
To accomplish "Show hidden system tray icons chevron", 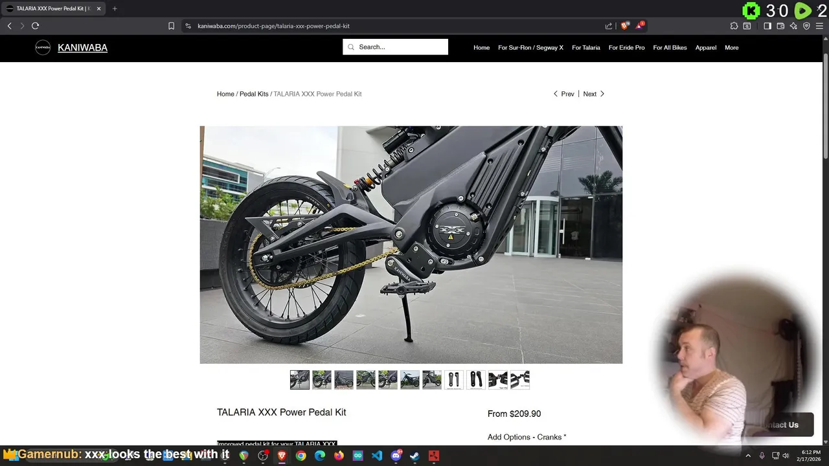I will click(x=748, y=456).
